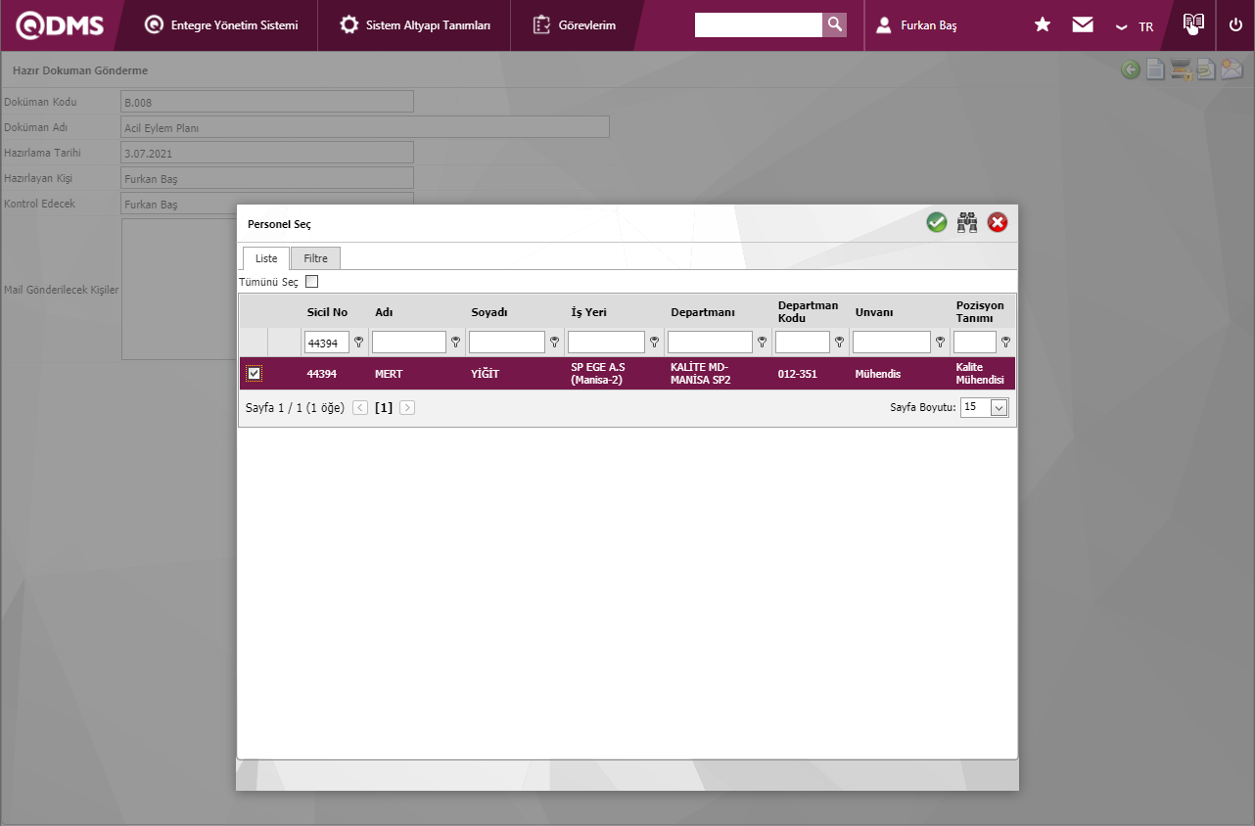Screen dimensions: 1255x826
Task: Click the Mühendis title cell
Action: tap(878, 374)
